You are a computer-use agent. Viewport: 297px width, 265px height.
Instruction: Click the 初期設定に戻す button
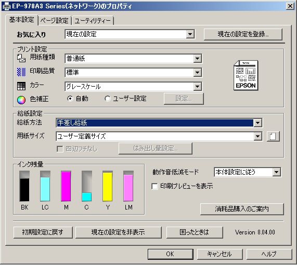click(x=43, y=232)
